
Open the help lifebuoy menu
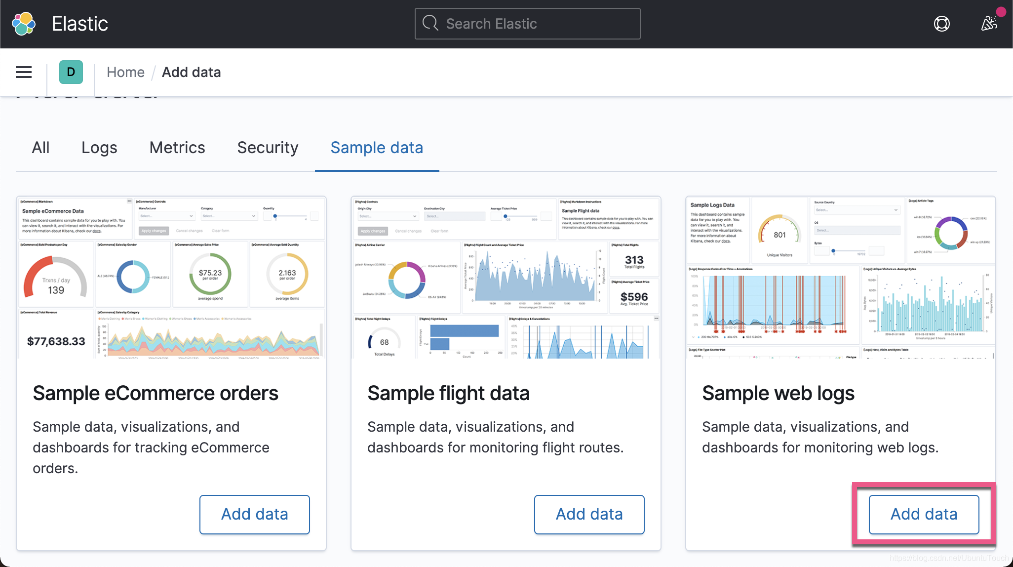click(941, 24)
